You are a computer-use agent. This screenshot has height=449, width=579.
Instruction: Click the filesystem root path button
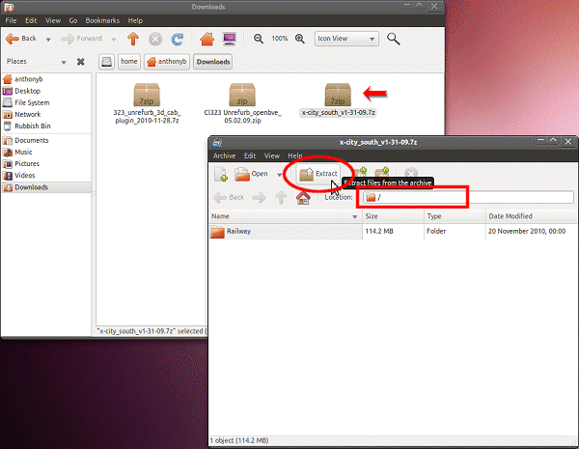[106, 62]
